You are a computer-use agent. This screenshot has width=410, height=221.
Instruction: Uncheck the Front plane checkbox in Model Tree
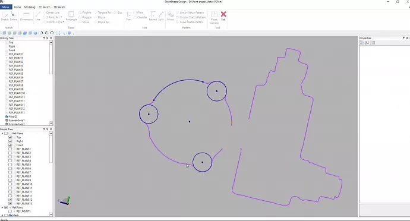coord(10,145)
